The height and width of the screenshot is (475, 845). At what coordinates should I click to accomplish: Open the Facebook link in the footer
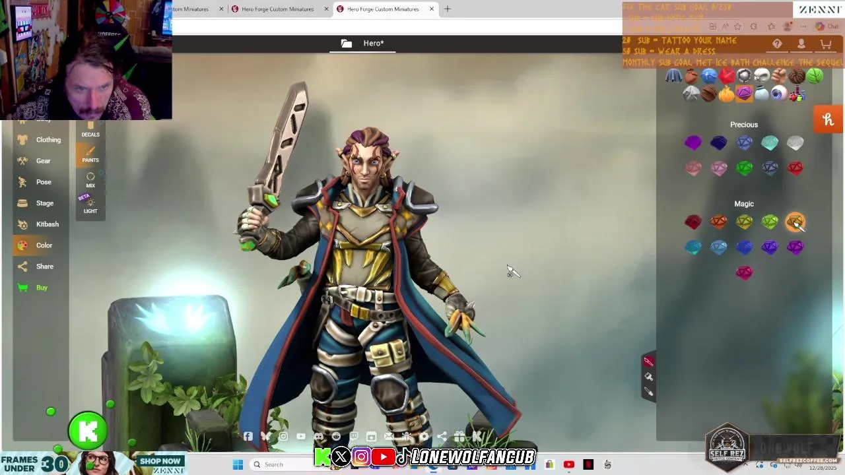click(248, 436)
